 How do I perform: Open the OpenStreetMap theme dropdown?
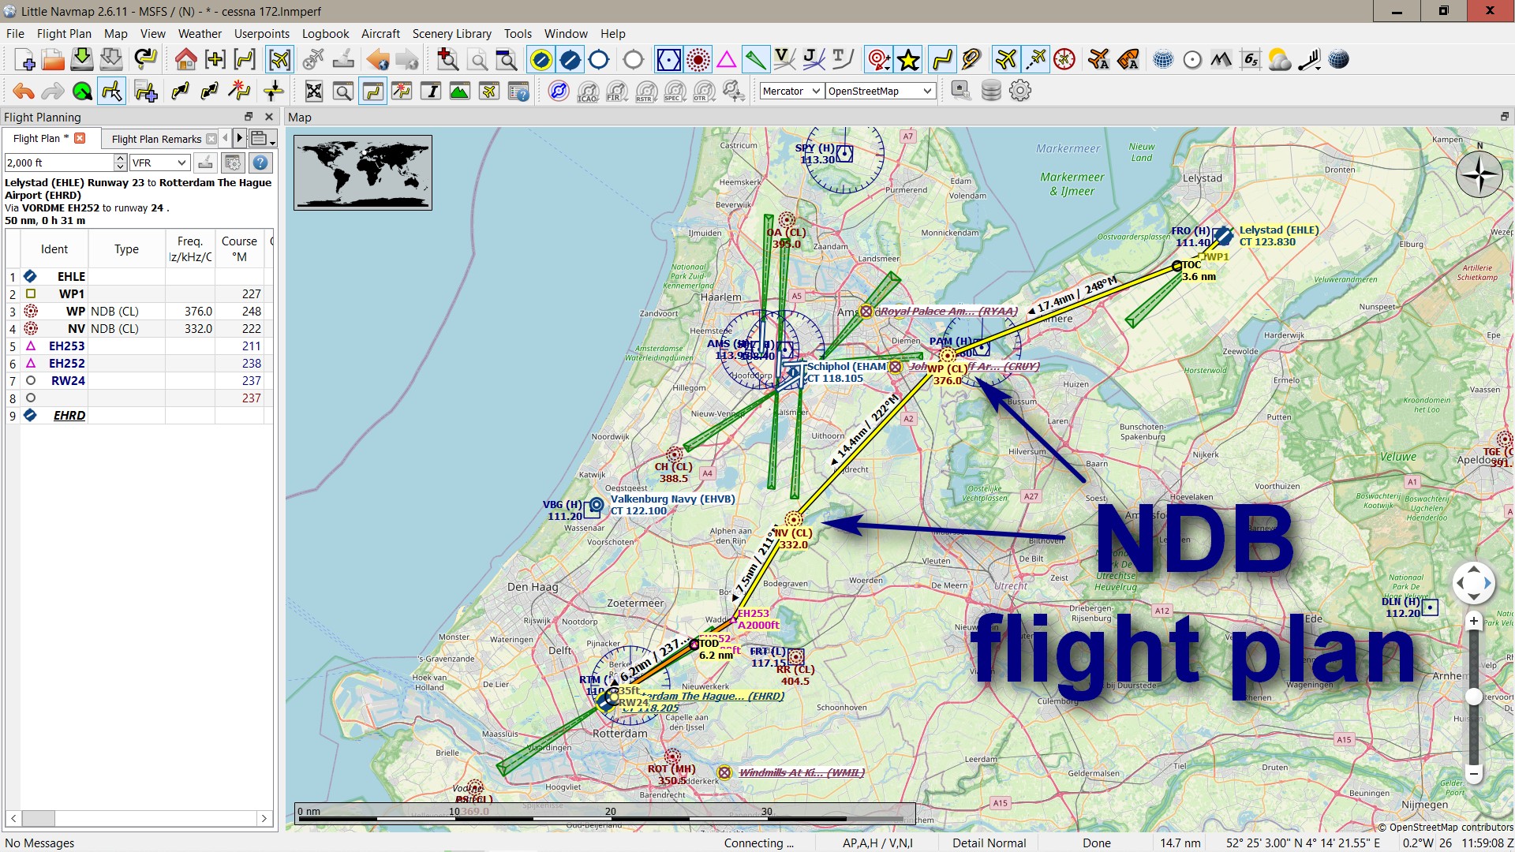(879, 92)
